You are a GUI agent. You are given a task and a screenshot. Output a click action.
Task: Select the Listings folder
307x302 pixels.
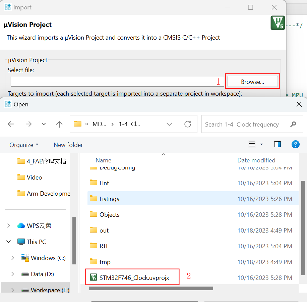point(109,199)
